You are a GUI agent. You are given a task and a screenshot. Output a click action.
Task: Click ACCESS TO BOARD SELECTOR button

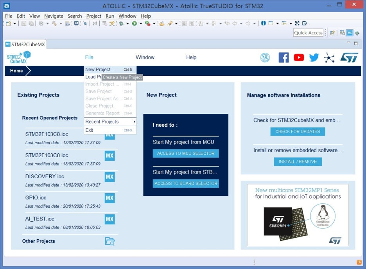(x=186, y=183)
